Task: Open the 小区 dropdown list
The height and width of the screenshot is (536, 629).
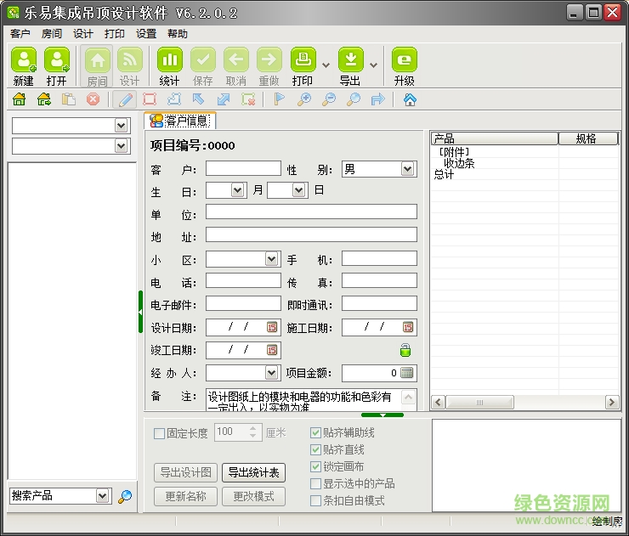Action: coord(272,259)
